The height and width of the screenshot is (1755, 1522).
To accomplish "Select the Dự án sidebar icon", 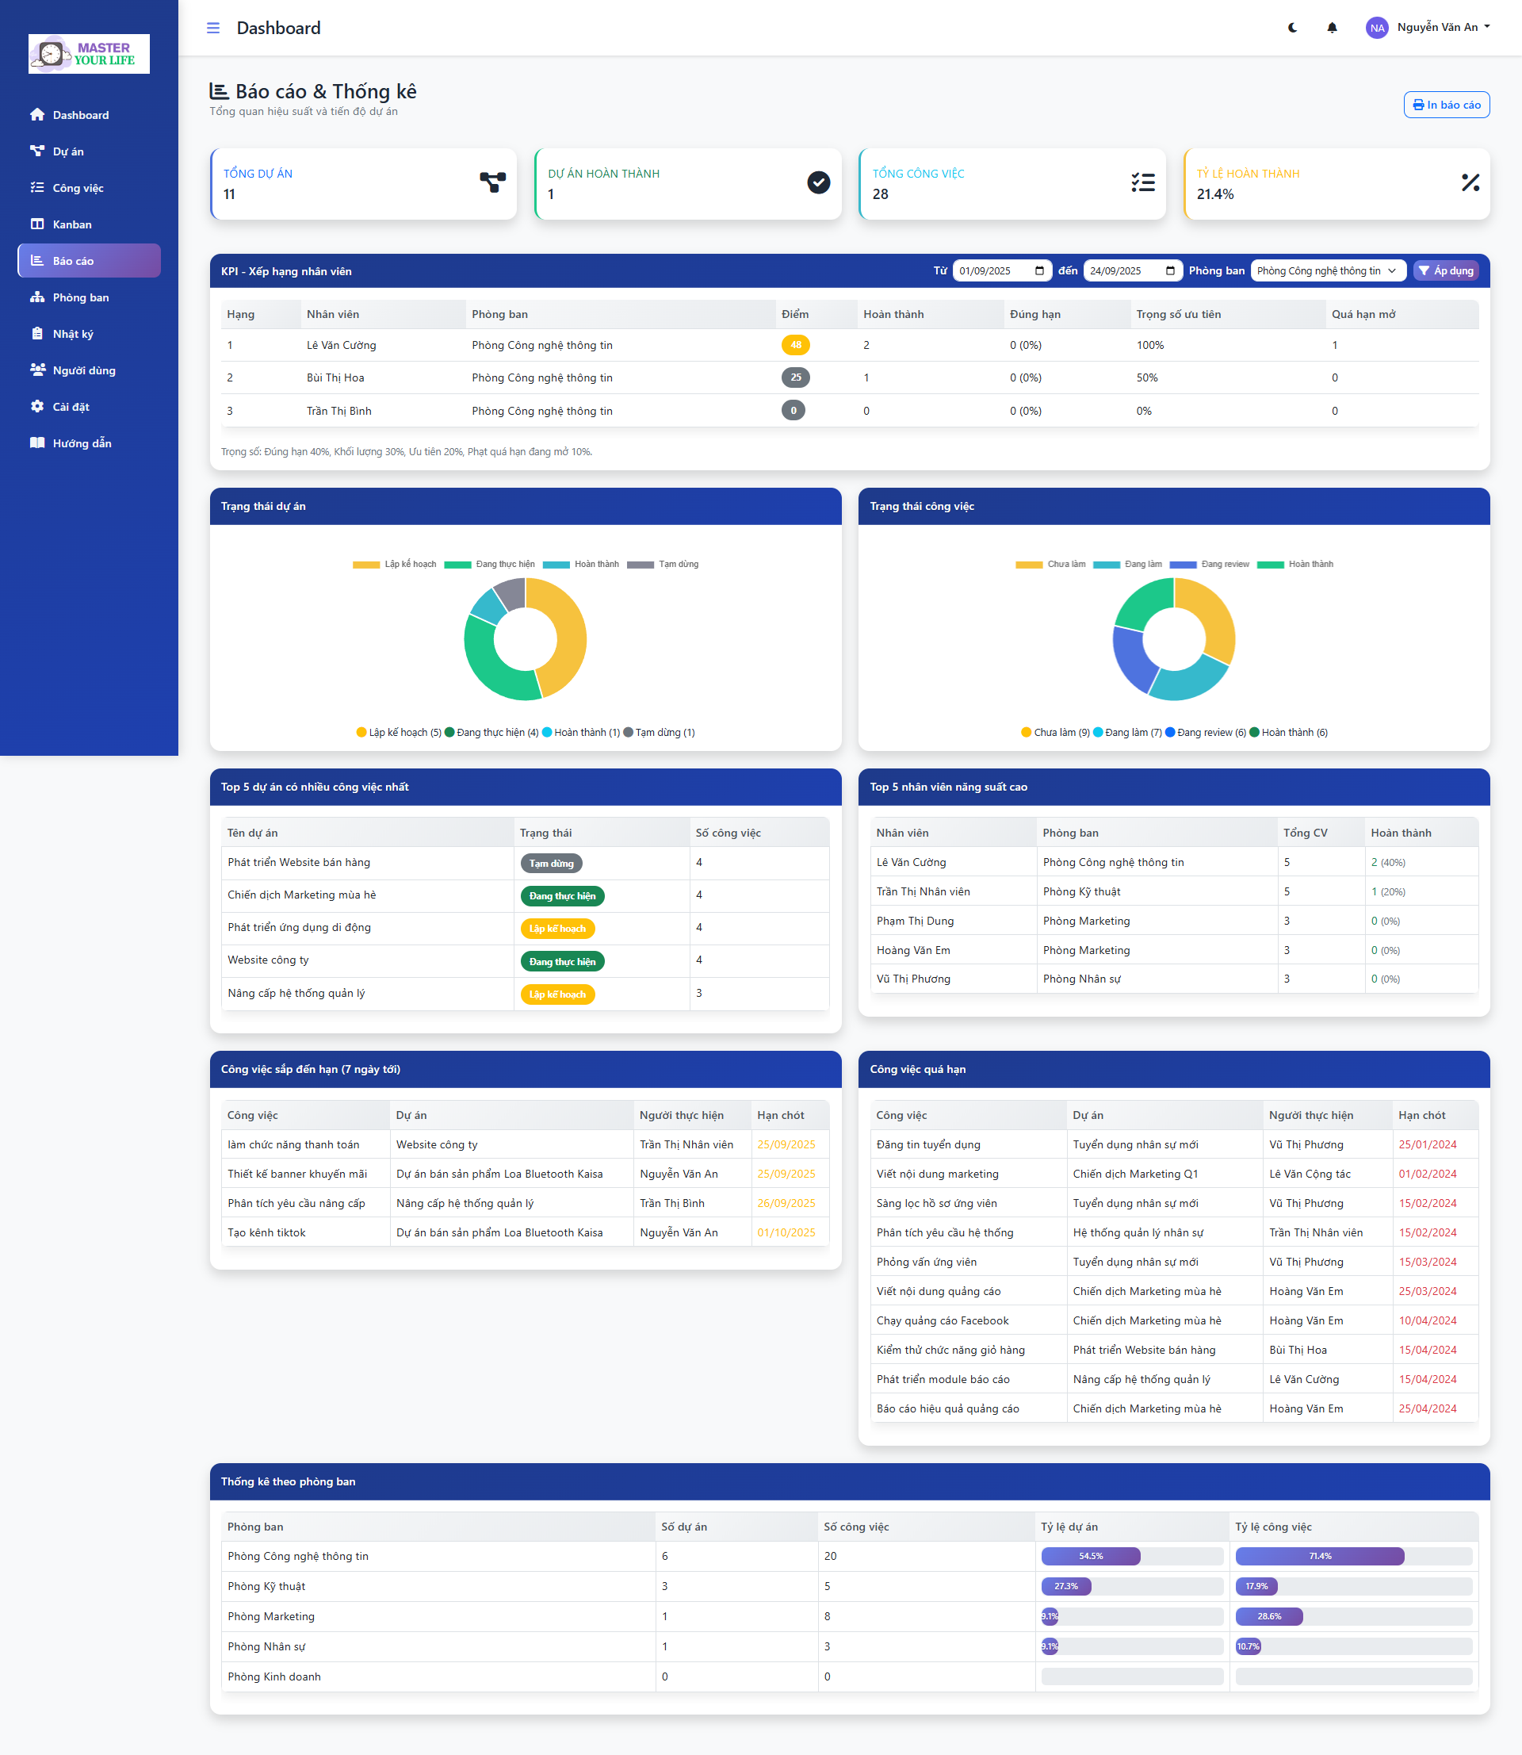I will click(x=37, y=151).
